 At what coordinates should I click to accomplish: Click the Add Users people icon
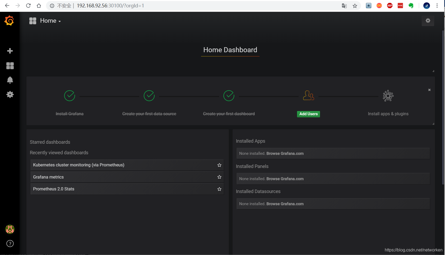[x=308, y=95]
